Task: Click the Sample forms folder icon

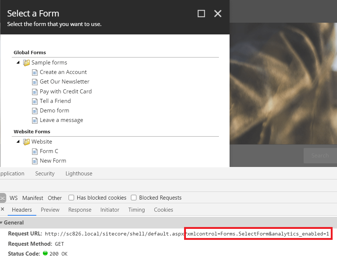Action: click(26, 63)
